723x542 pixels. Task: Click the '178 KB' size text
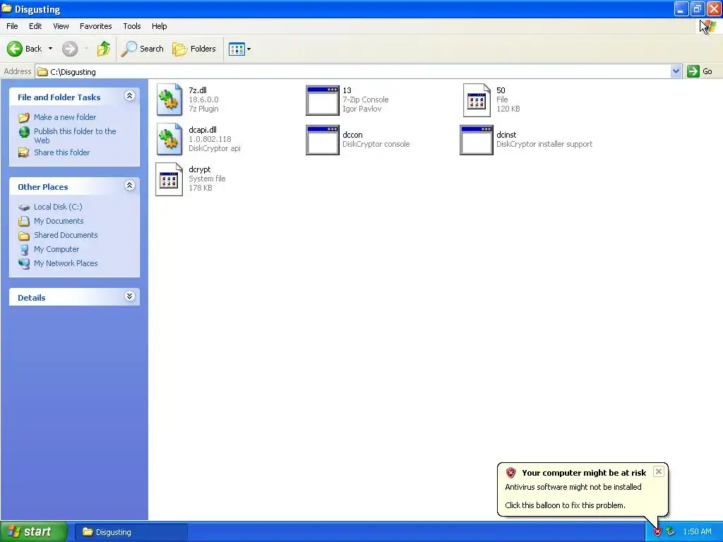pyautogui.click(x=201, y=188)
